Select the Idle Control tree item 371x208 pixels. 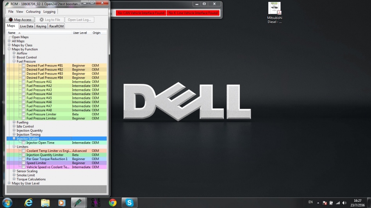point(25,127)
